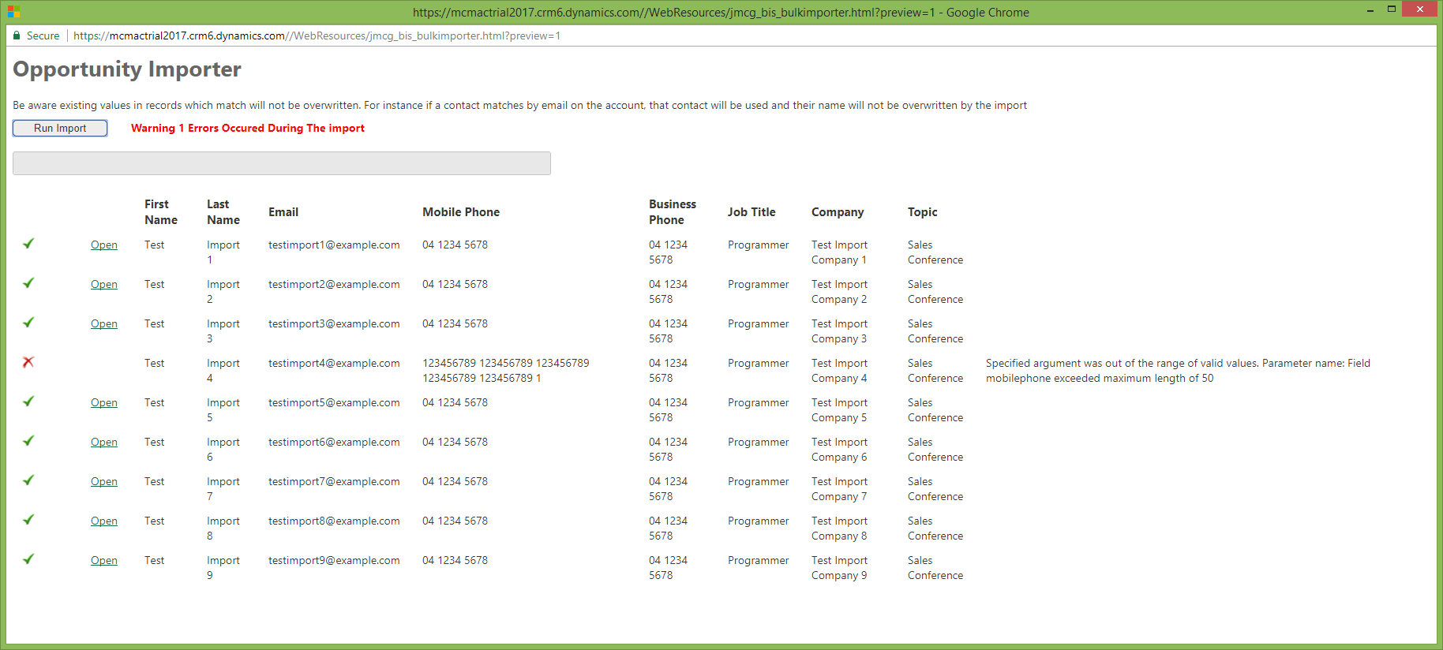Click the import progress bar

(282, 163)
